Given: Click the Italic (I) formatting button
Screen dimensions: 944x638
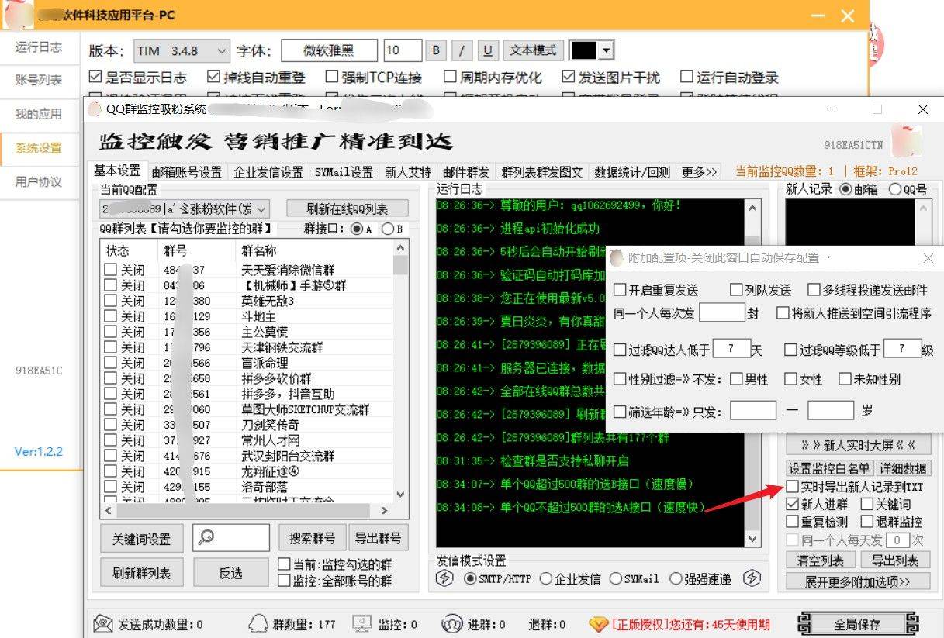Looking at the screenshot, I should pyautogui.click(x=462, y=50).
